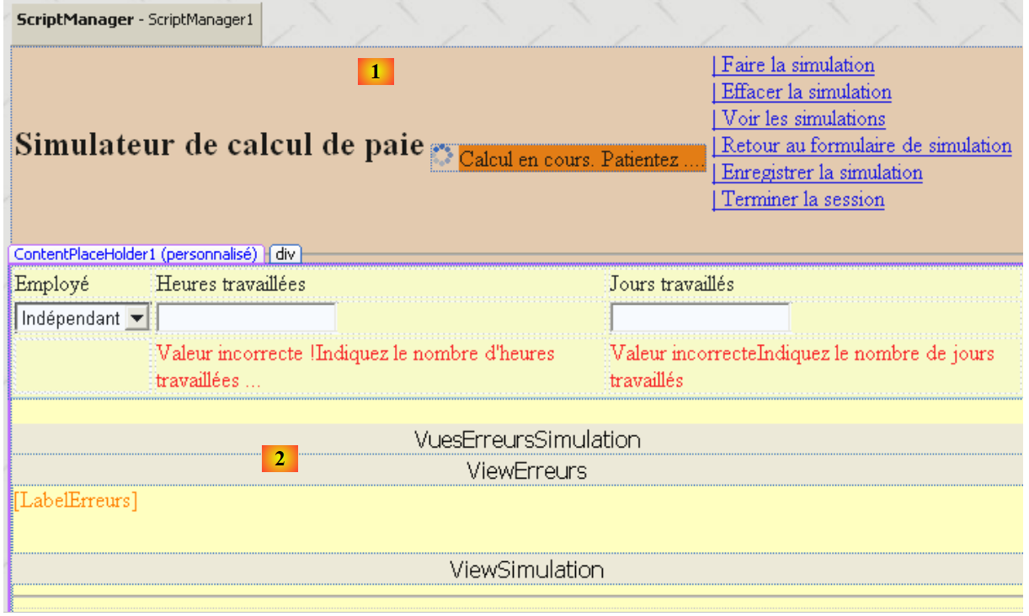Click the spinning loading progress icon
This screenshot has width=1029, height=616.
click(x=442, y=157)
